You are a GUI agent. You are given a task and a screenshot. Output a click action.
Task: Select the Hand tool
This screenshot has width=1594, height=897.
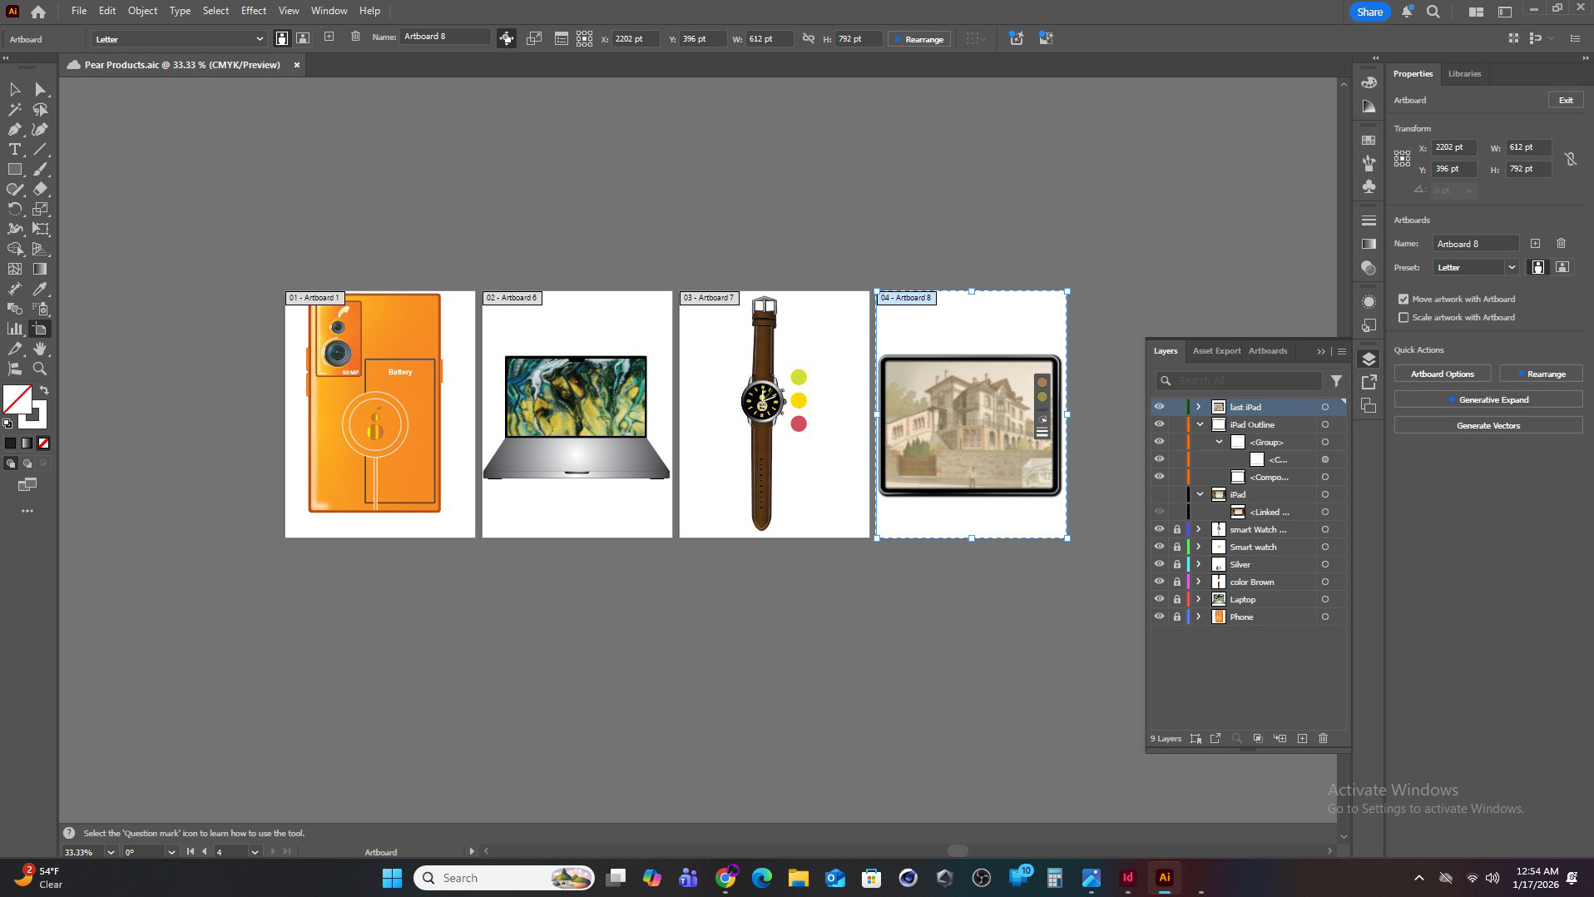[40, 349]
